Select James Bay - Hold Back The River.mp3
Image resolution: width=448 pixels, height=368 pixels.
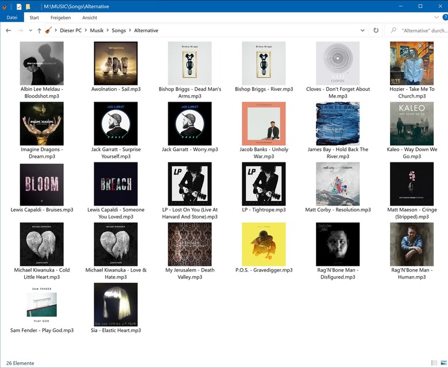338,123
